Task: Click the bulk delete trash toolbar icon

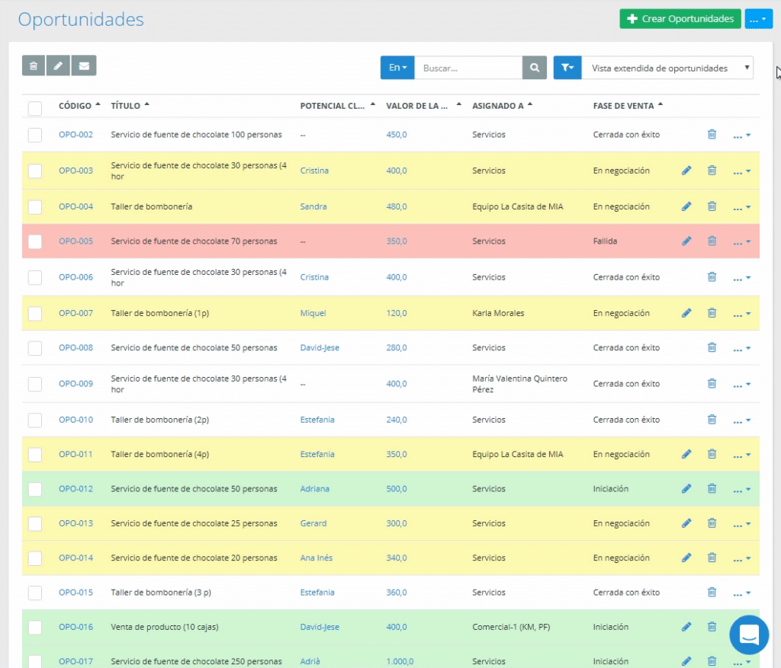Action: pos(34,66)
